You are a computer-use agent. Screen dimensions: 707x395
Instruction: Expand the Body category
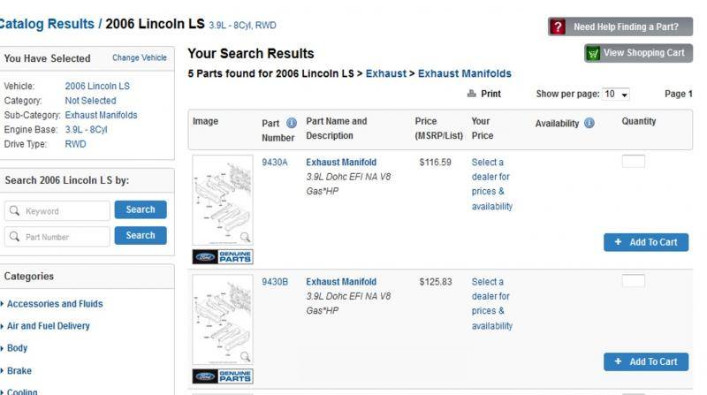17,348
